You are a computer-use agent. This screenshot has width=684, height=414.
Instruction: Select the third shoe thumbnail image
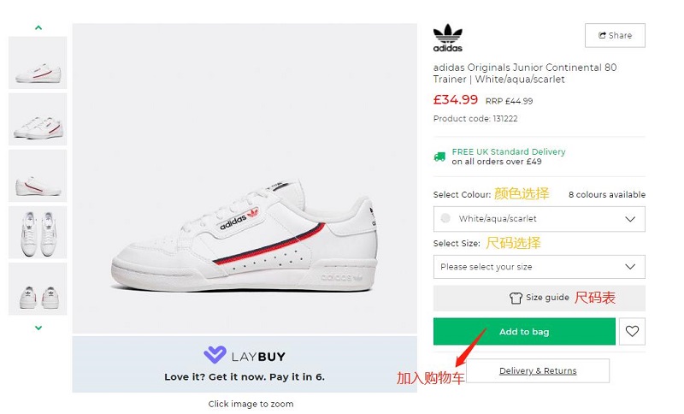[38, 175]
